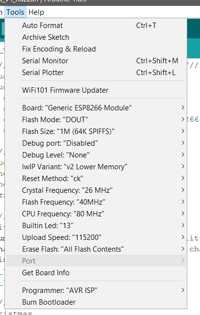Open Crystal Frequency 26 MHz submenu
Image resolution: width=200 pixels, height=315 pixels.
tap(96, 190)
